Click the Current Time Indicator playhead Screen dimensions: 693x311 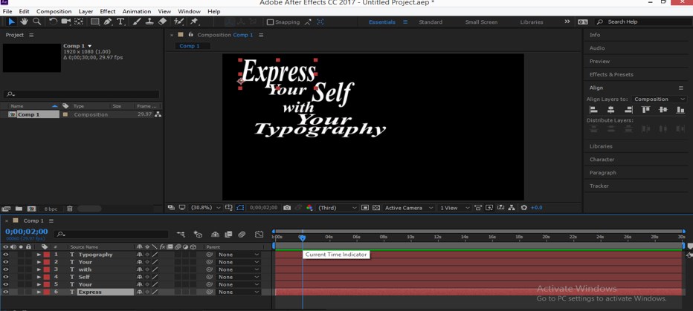(303, 238)
